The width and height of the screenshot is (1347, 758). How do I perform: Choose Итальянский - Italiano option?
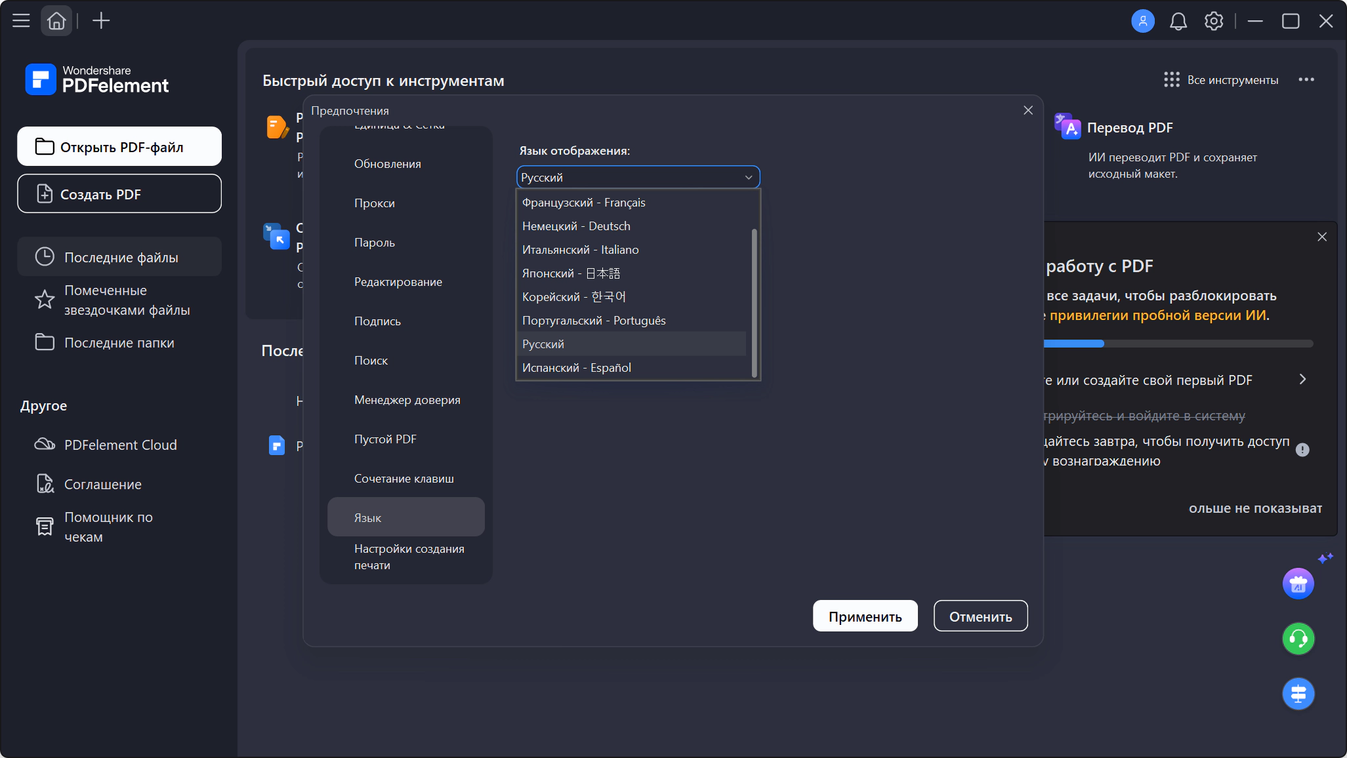click(631, 250)
